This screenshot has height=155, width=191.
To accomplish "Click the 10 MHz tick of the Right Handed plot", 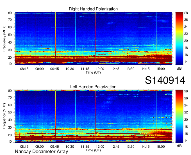I will pyautogui.click(x=10, y=64).
